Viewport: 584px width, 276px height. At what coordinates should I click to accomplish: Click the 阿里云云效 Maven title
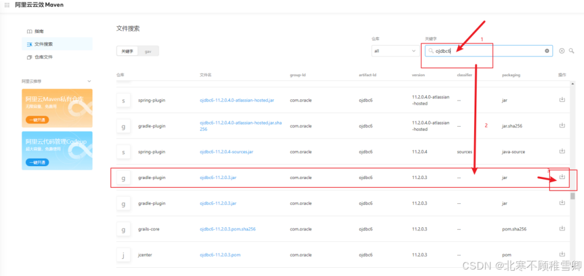pos(39,5)
